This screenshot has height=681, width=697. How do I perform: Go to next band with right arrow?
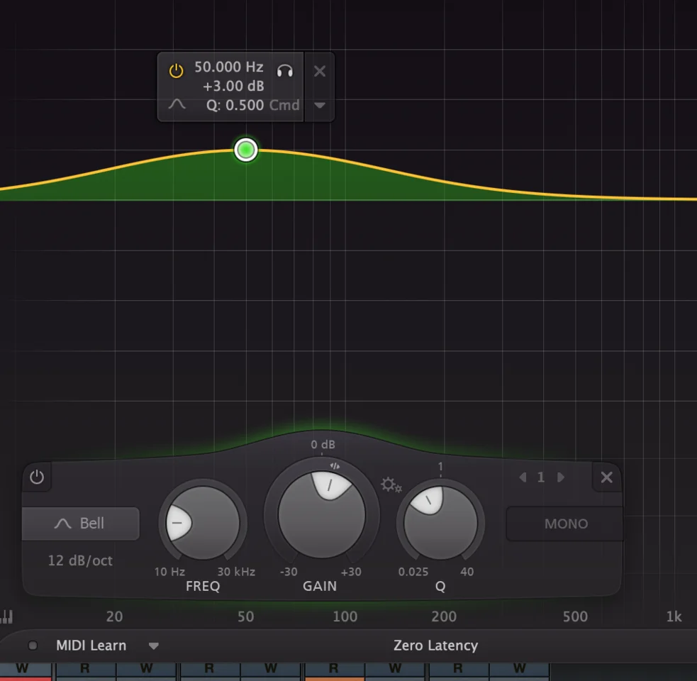(x=561, y=477)
